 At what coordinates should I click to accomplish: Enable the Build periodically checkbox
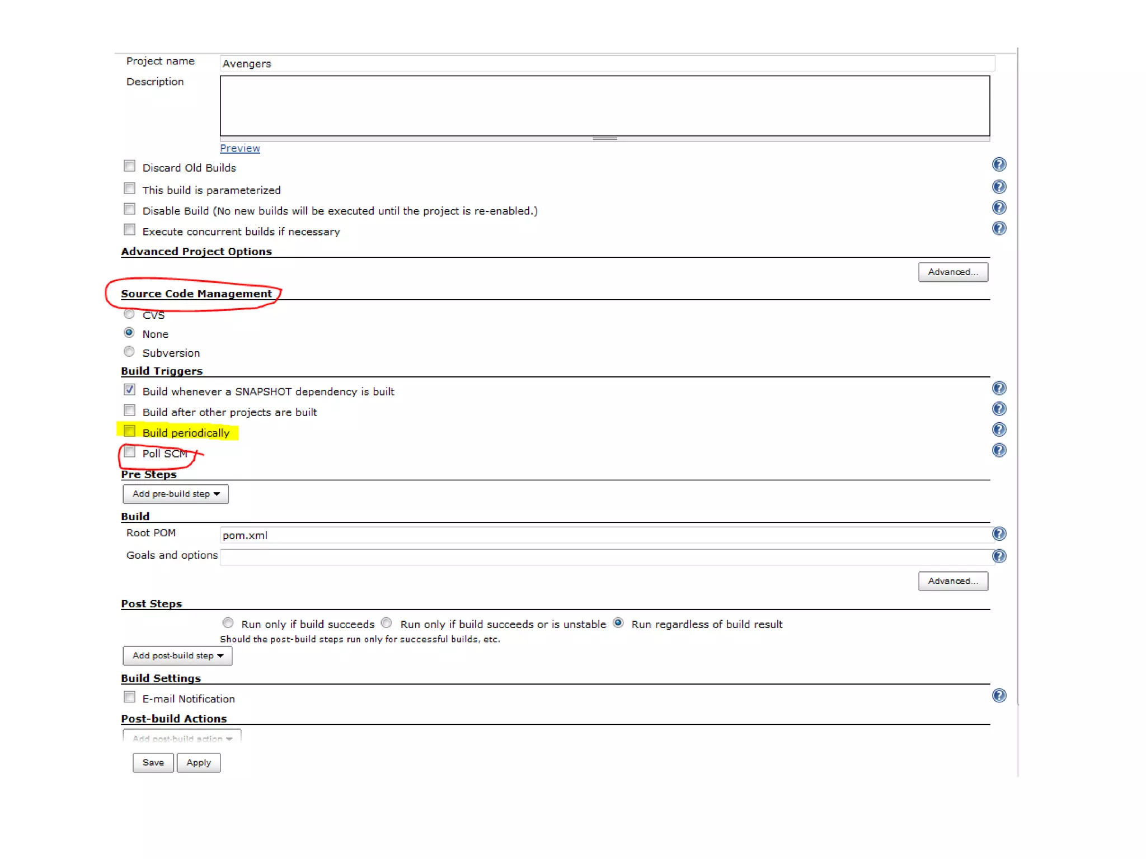click(130, 431)
